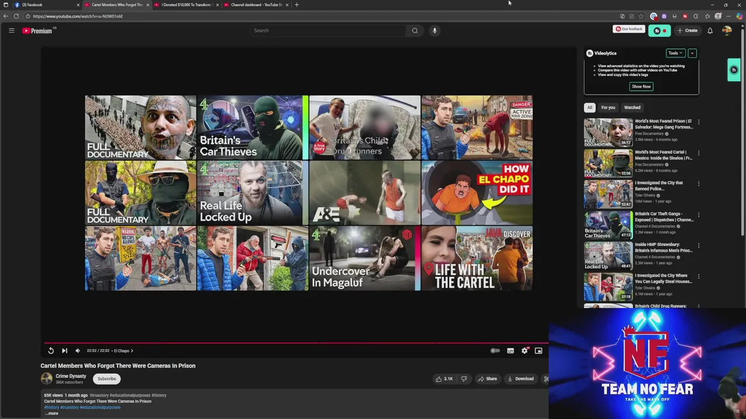Screen dimensions: 746x419
Task: Select the For you filter chip
Action: click(x=608, y=107)
